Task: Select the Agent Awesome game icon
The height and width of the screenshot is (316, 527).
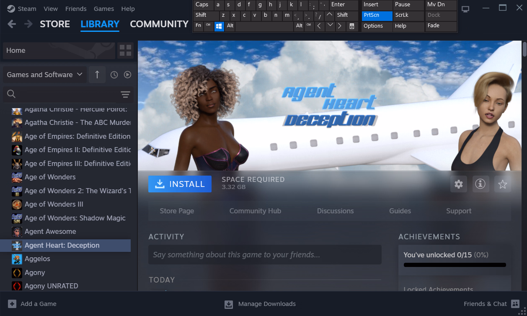Action: [x=17, y=232]
